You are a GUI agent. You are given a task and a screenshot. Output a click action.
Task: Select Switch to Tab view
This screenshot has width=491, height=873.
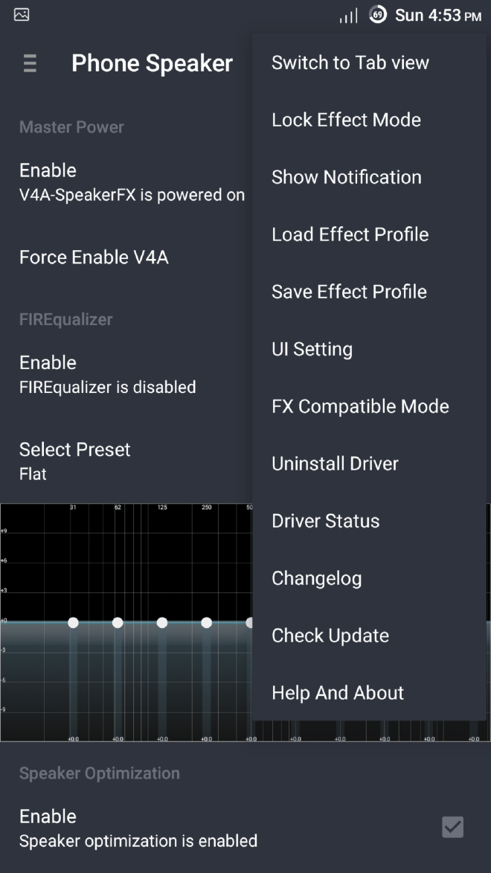350,63
